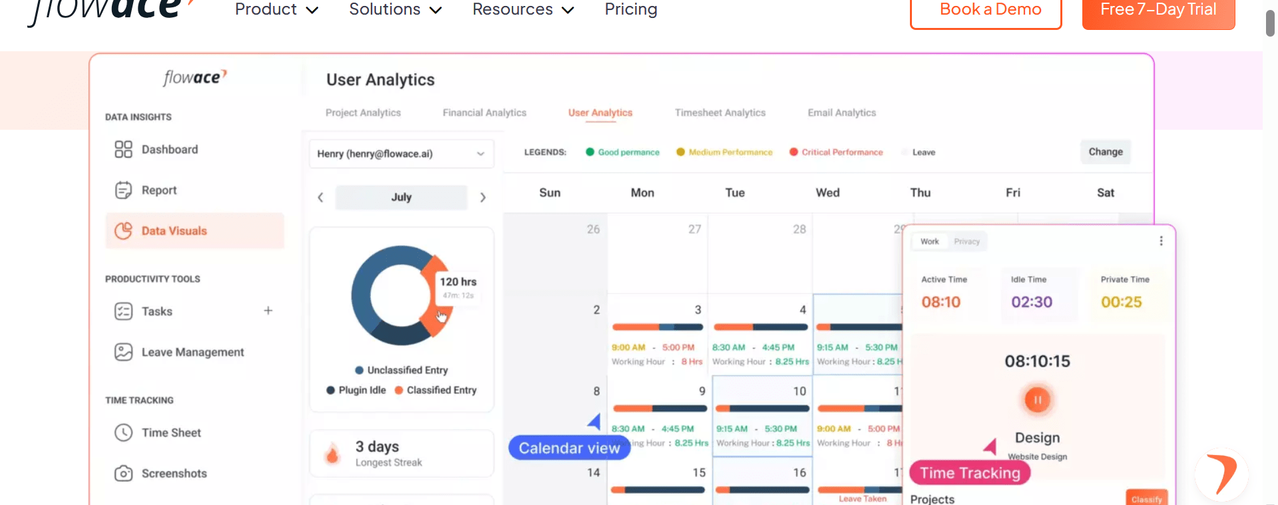1278x505 pixels.
Task: Expand the Product menu
Action: pyautogui.click(x=276, y=9)
